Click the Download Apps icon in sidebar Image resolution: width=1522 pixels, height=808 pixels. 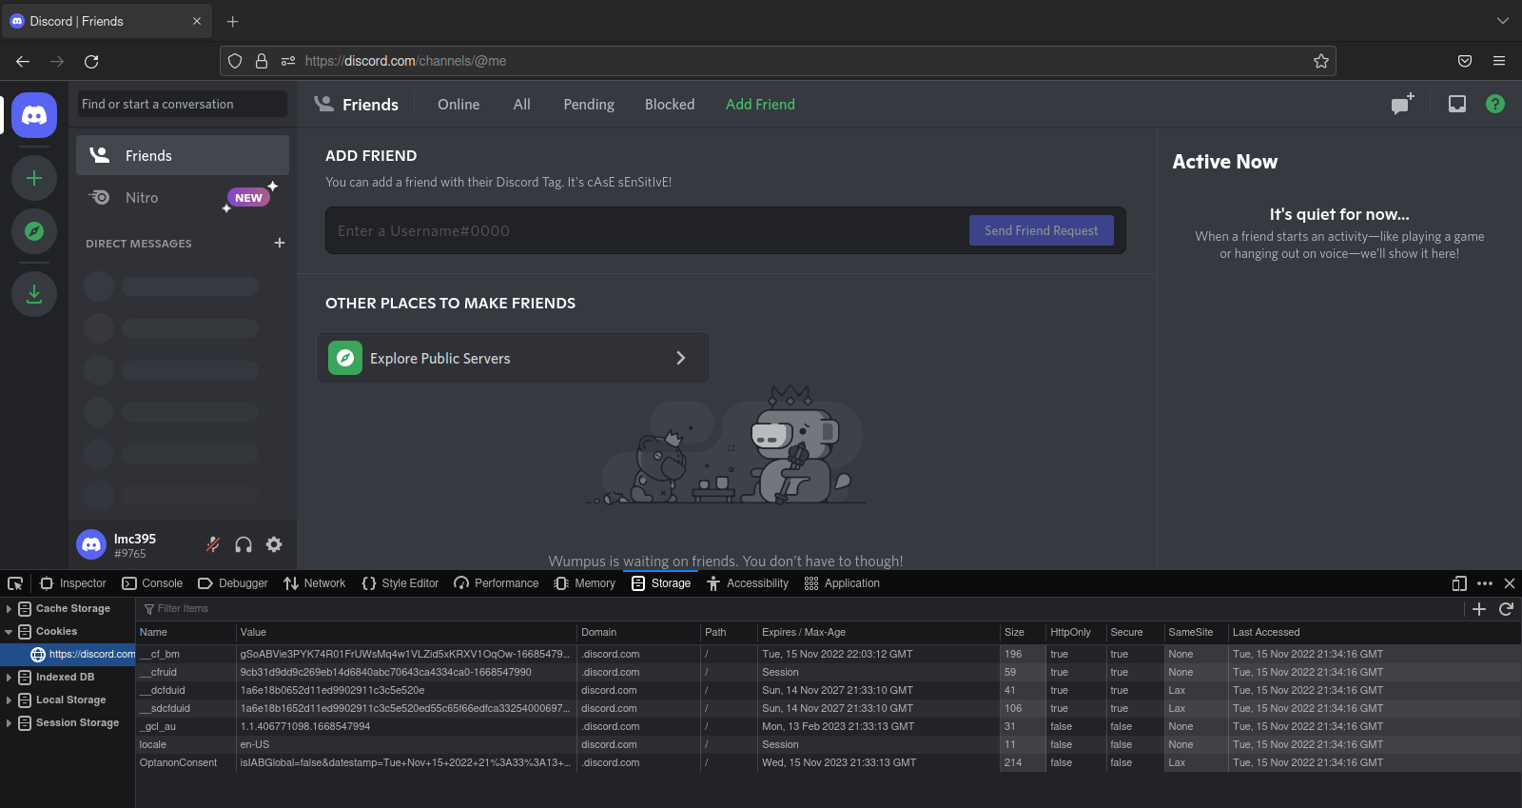(x=34, y=294)
